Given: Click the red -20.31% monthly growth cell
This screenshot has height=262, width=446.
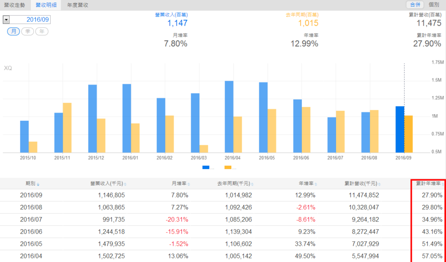Looking at the screenshot, I should pyautogui.click(x=177, y=220).
